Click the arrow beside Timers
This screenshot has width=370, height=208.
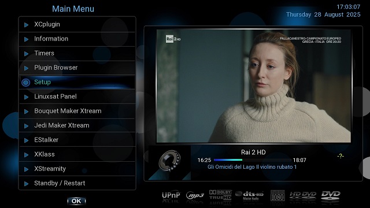pyautogui.click(x=26, y=54)
